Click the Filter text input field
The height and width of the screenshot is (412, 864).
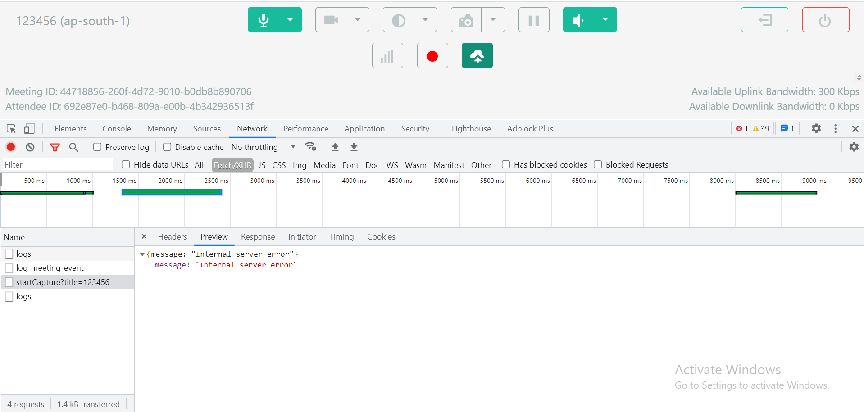[x=58, y=165]
